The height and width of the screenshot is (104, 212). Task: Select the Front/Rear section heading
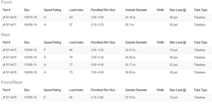[12, 82]
